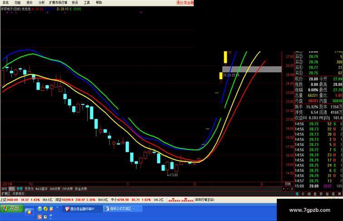
Task: Open the 帮助 menu
Action: tap(99, 3)
